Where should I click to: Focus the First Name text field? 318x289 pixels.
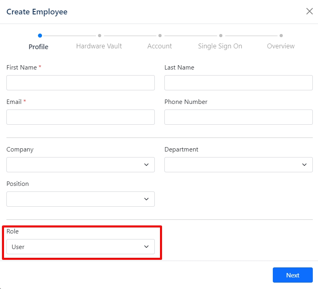tap(80, 83)
